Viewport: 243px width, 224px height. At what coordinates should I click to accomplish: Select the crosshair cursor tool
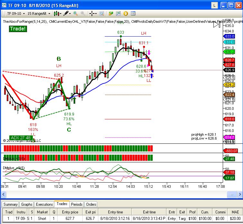(x=92, y=13)
